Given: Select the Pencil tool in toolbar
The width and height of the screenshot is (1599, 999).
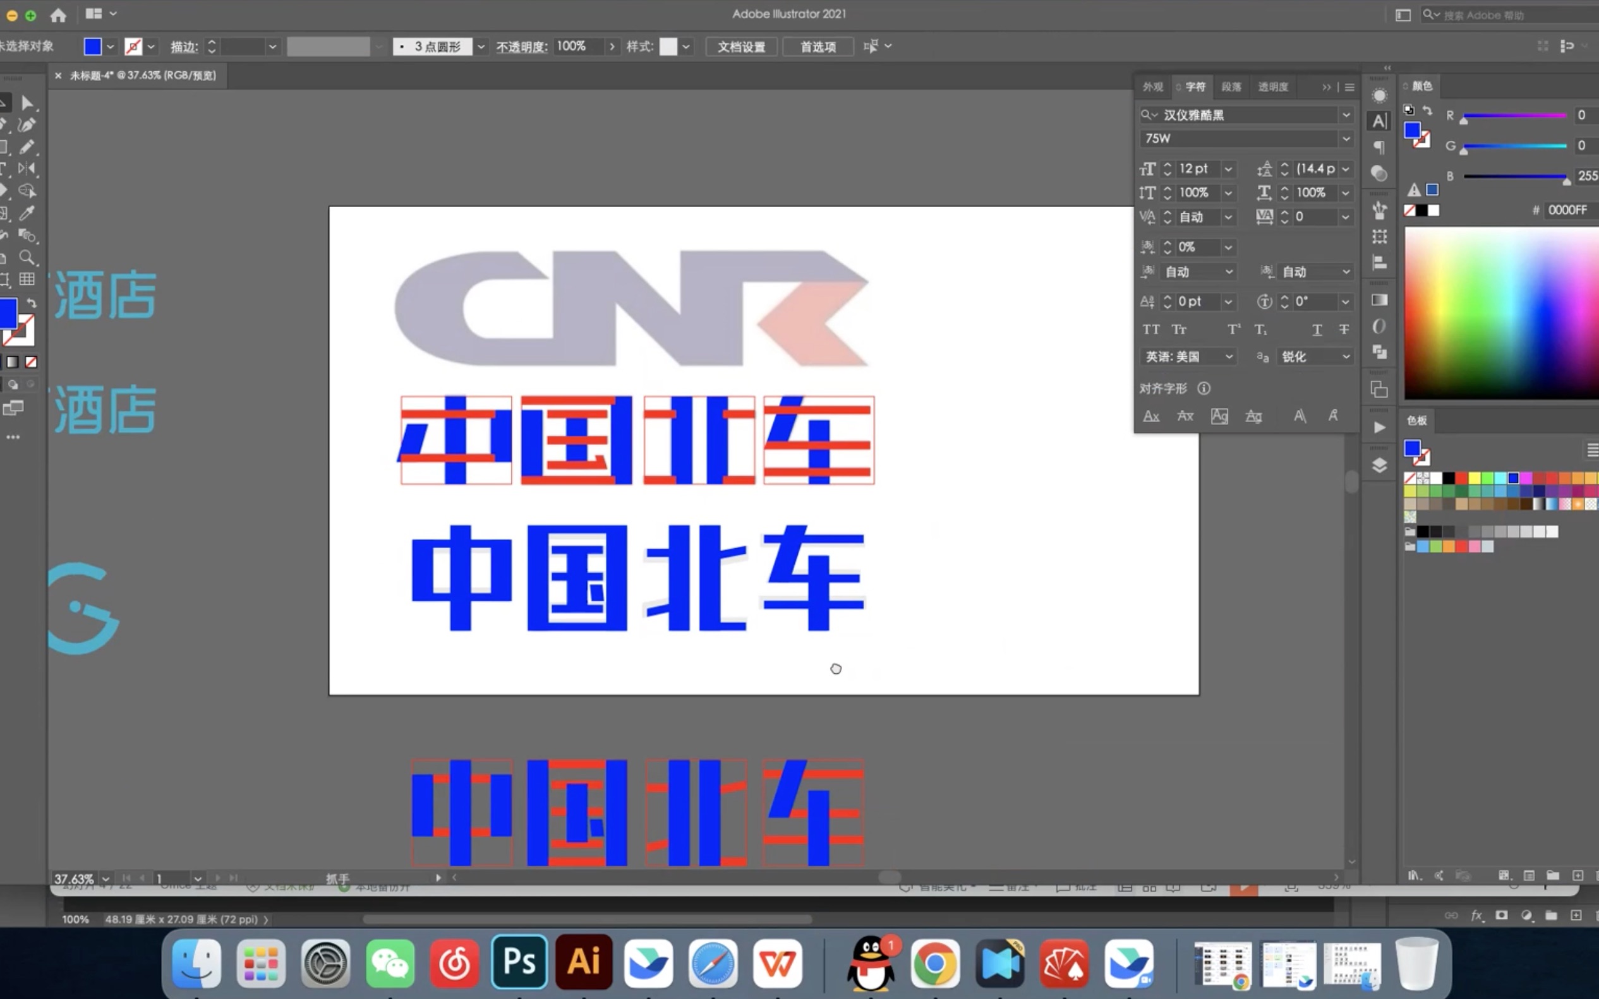Looking at the screenshot, I should pyautogui.click(x=27, y=147).
